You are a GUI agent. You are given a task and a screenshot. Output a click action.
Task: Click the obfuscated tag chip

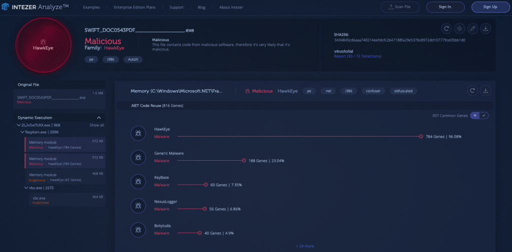403,91
